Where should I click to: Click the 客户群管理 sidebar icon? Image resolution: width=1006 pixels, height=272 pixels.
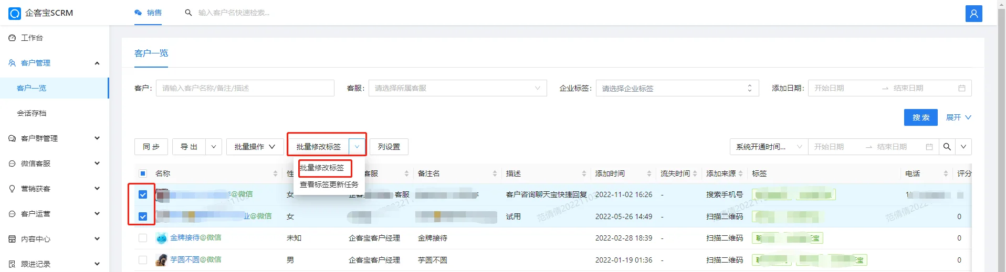pos(12,138)
